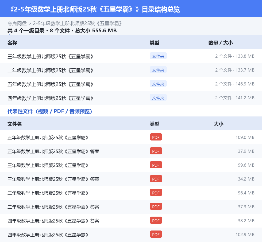Click the 大小 column header
The height and width of the screenshot is (250, 262).
coord(219,124)
